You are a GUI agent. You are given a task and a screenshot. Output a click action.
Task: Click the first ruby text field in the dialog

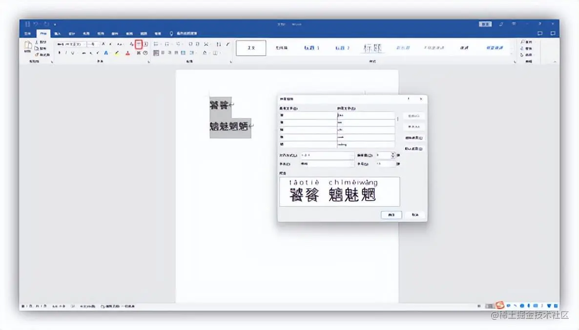[x=366, y=115]
